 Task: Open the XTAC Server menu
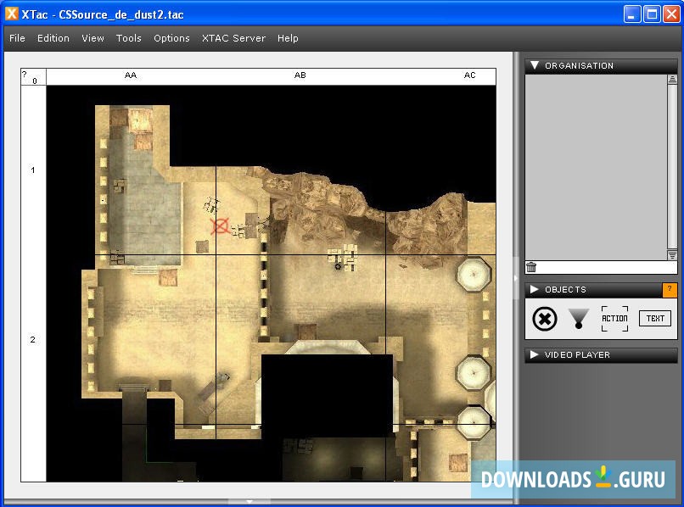pyautogui.click(x=233, y=38)
